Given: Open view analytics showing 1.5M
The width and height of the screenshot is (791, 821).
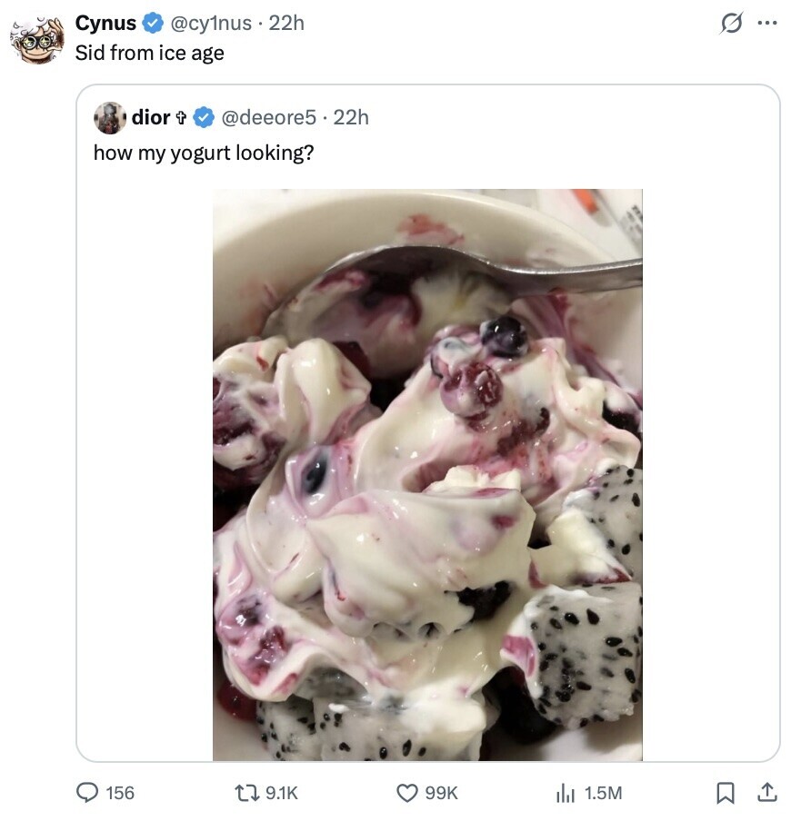Looking at the screenshot, I should (x=566, y=793).
